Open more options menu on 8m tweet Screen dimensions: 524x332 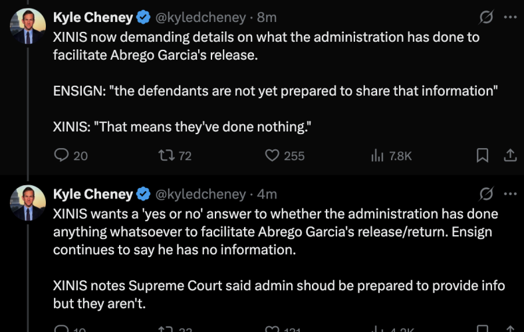pyautogui.click(x=510, y=17)
